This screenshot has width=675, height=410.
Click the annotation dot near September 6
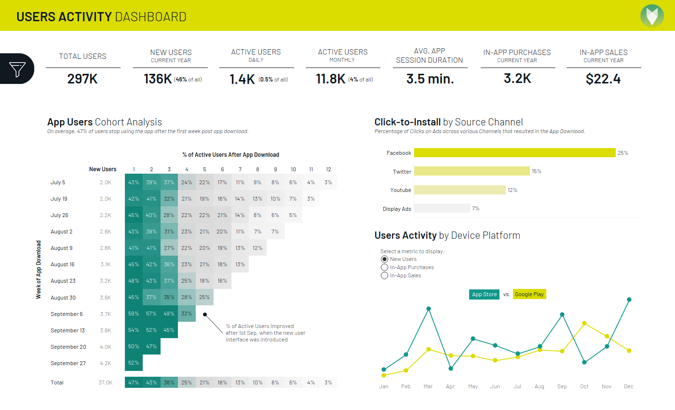pos(205,314)
